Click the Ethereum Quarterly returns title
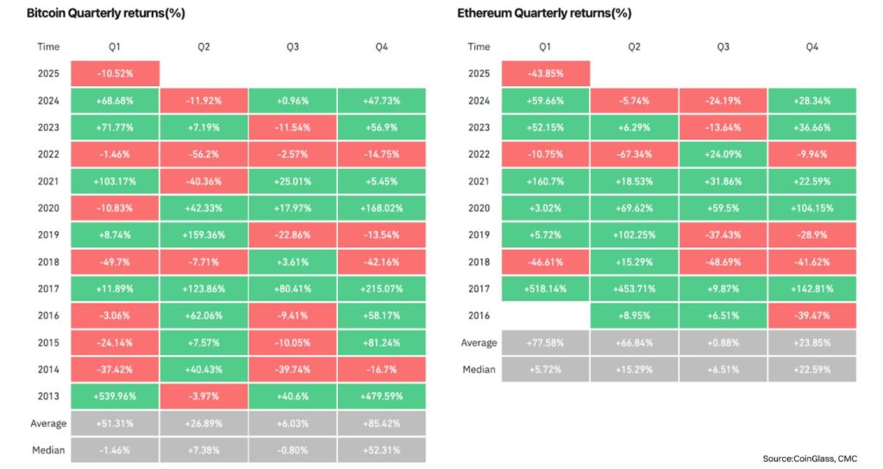This screenshot has width=883, height=469. click(544, 14)
